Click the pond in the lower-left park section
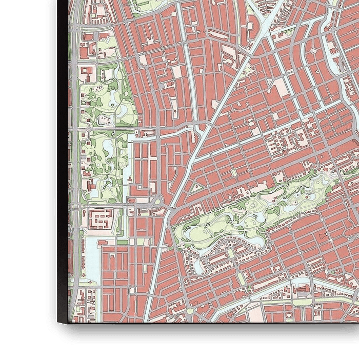 coord(108,149)
